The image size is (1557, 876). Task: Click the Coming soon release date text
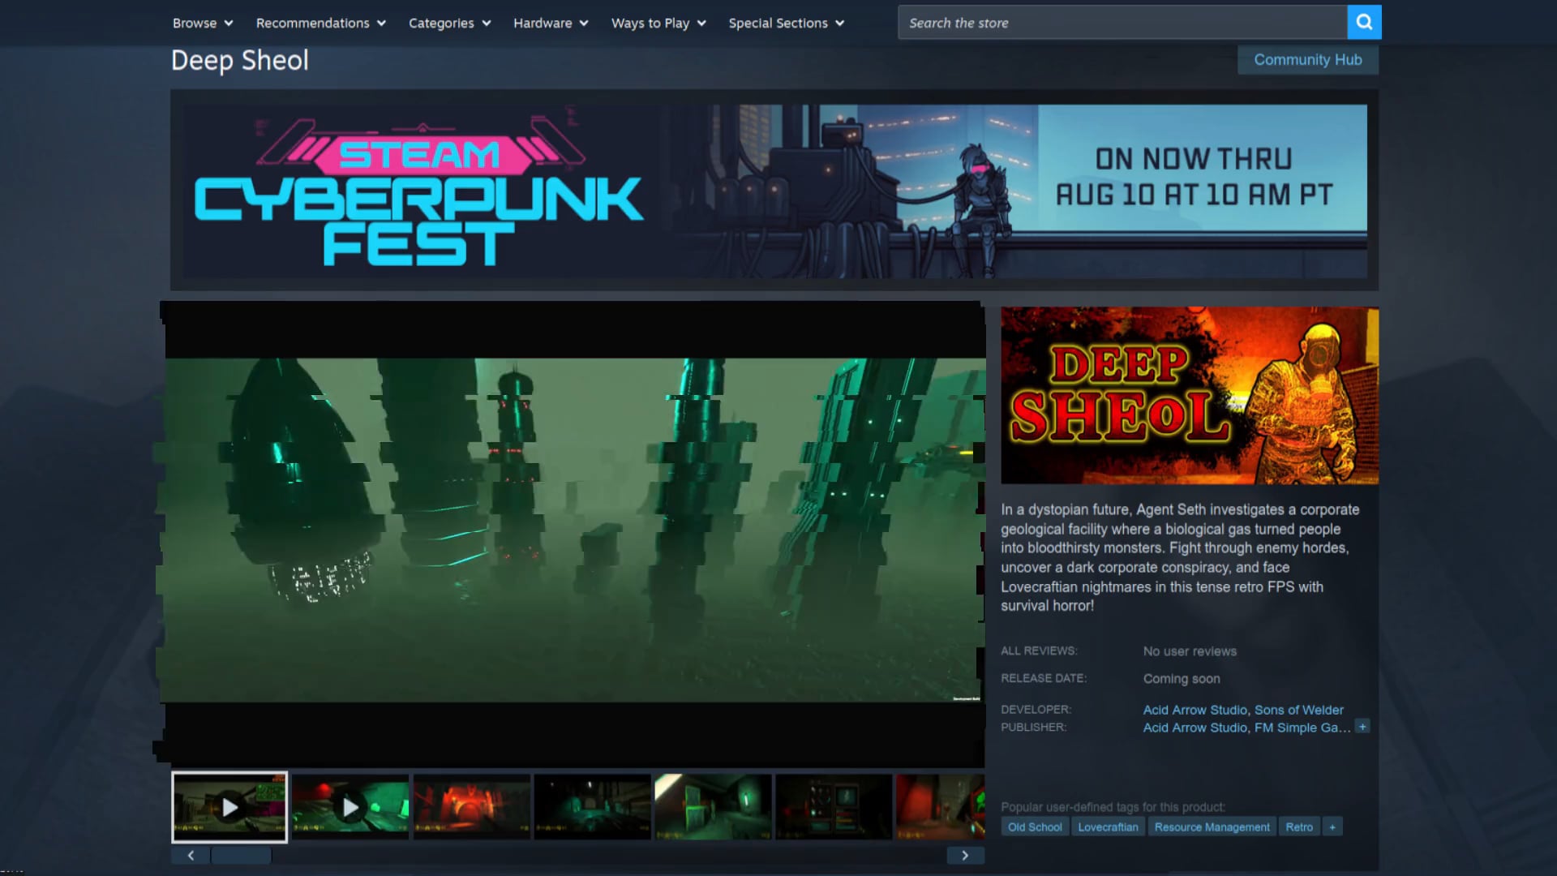[x=1182, y=679]
